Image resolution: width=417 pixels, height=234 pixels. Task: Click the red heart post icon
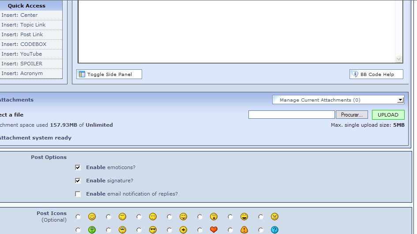pos(214,230)
